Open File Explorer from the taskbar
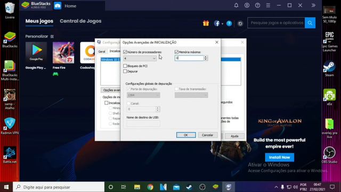This screenshot has height=192, width=341. (137, 187)
